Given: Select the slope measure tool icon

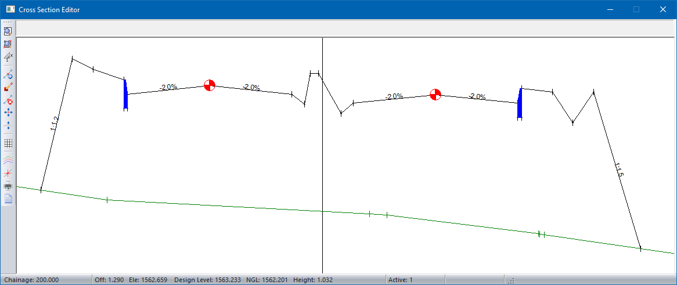Looking at the screenshot, I should (x=8, y=57).
